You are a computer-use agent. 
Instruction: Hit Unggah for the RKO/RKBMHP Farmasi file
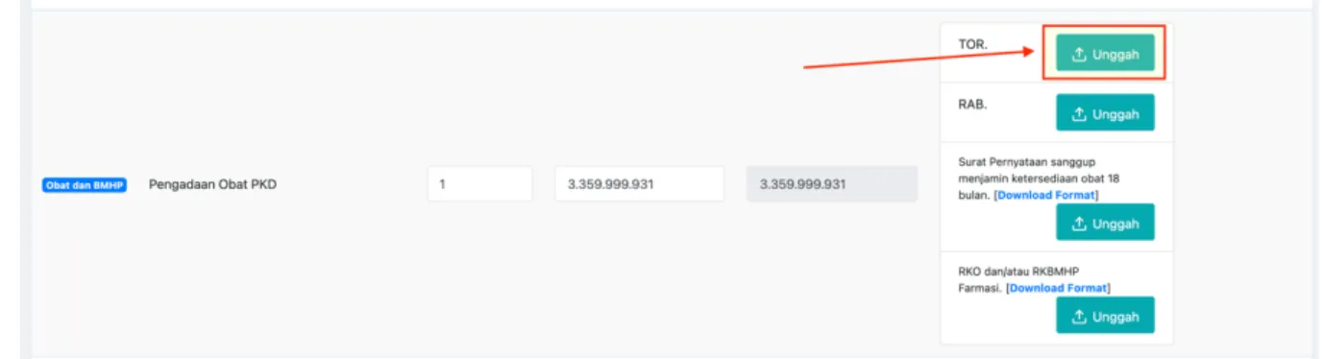[x=1105, y=316]
